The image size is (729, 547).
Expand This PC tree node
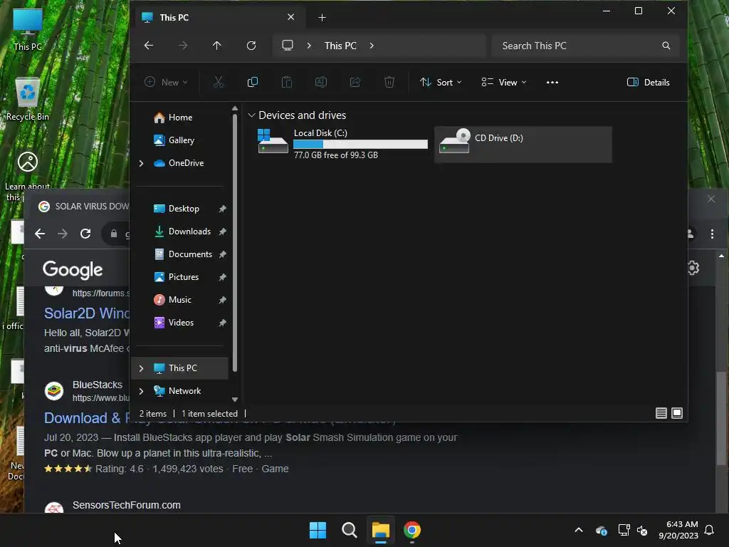pos(142,368)
